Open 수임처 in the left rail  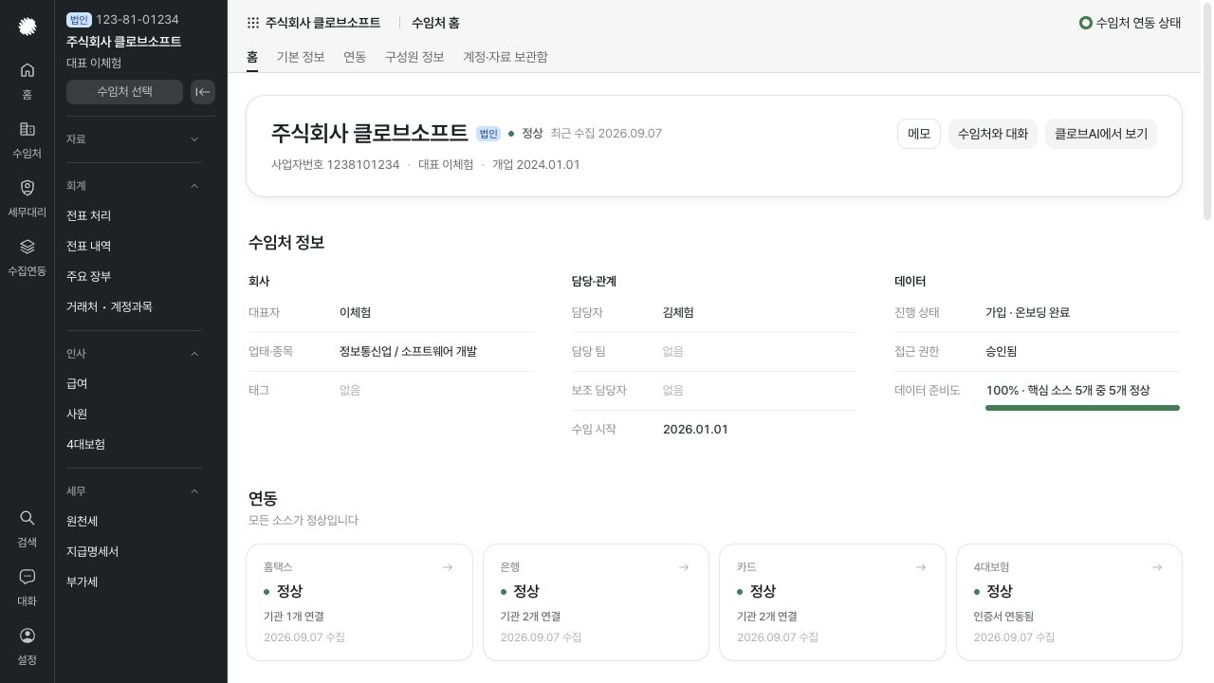point(28,139)
